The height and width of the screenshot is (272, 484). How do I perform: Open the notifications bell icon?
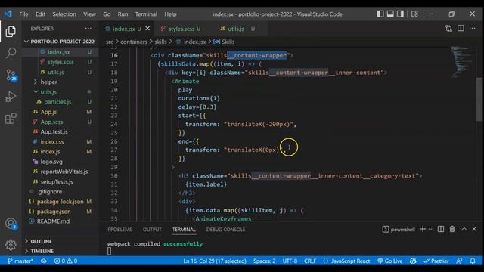coord(473,261)
